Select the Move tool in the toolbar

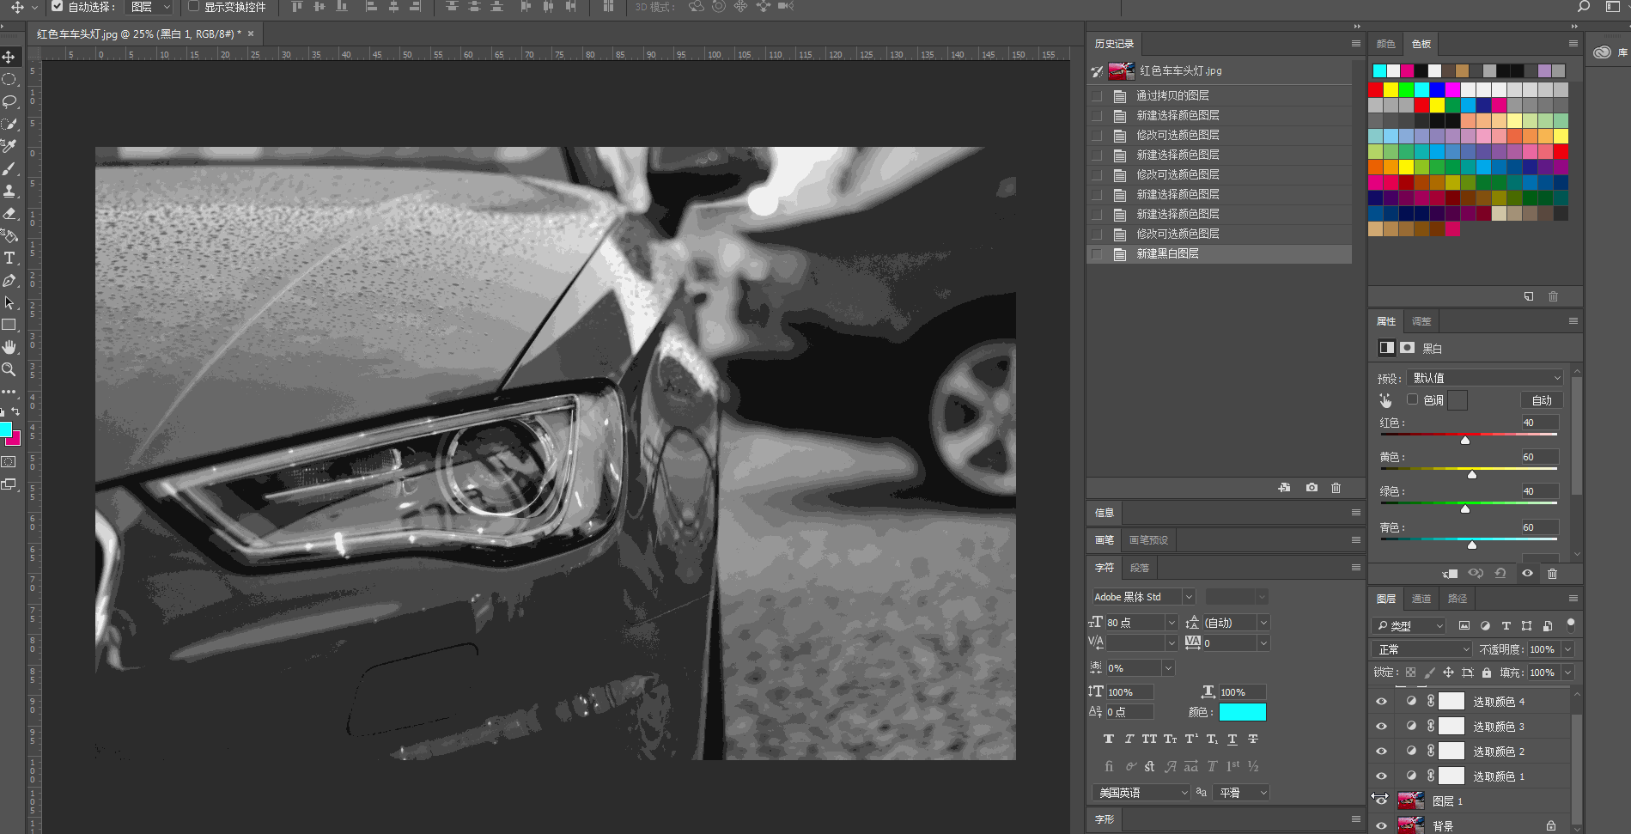click(9, 57)
